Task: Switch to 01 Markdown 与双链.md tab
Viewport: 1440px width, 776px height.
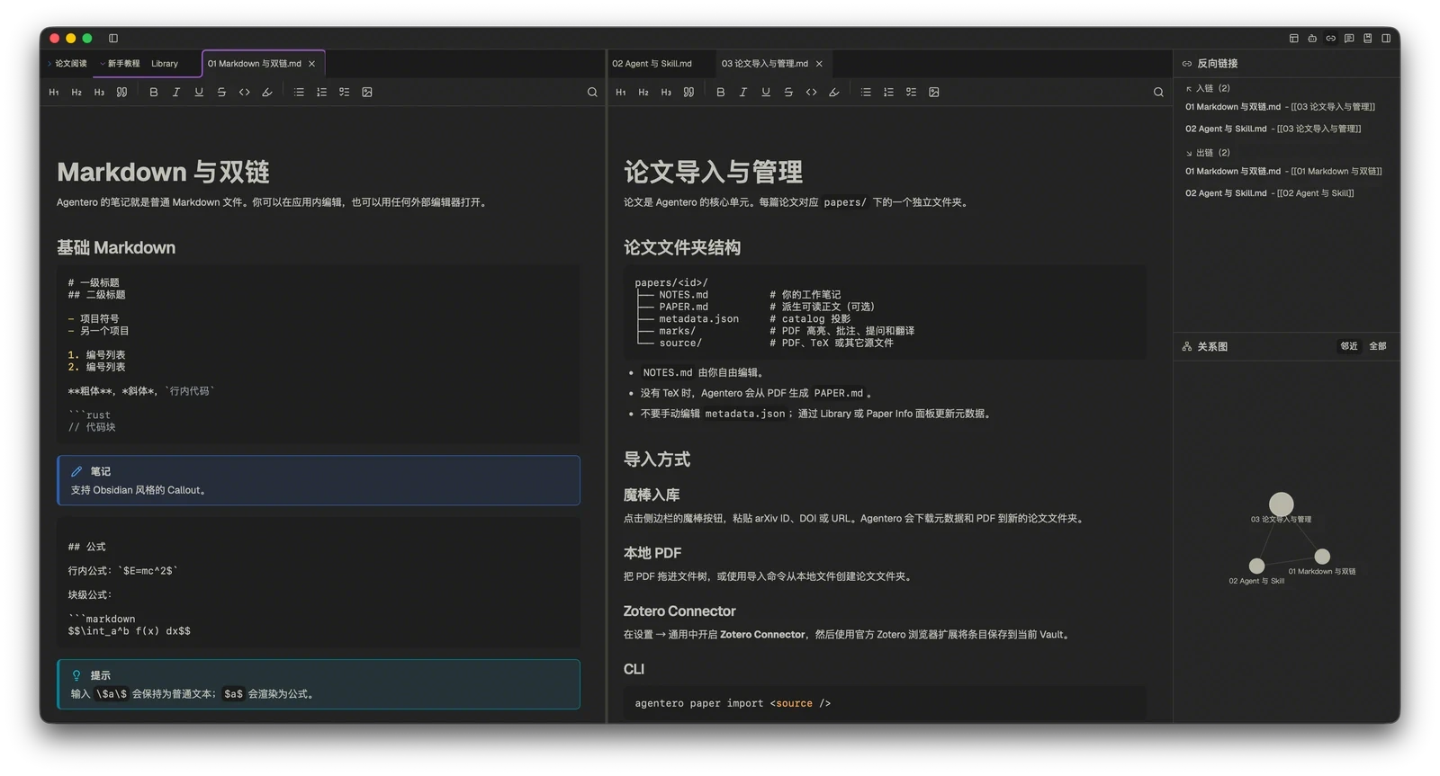Action: click(x=255, y=64)
